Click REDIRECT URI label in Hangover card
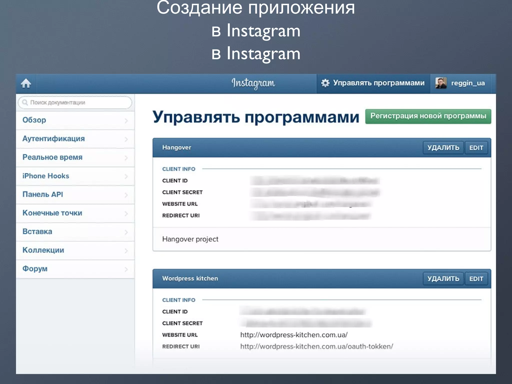Screen dimensions: 512x384 [x=181, y=215]
